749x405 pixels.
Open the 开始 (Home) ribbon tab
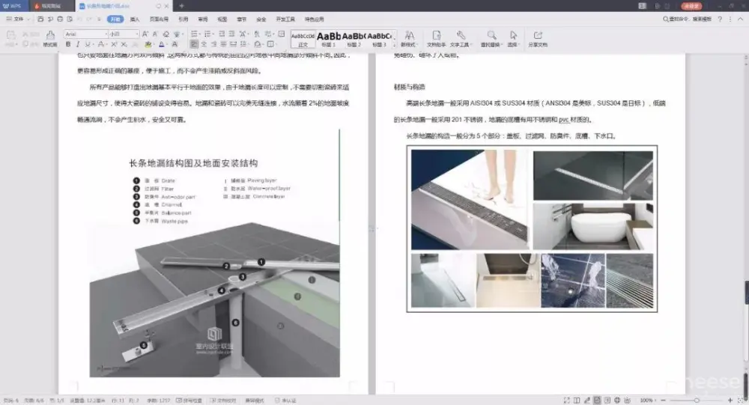pyautogui.click(x=115, y=19)
